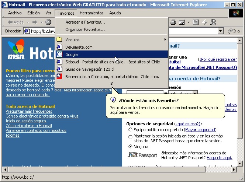Open the Forward button history dropdown arrow
Screen dimensions: 245x182
(x=41, y=22)
